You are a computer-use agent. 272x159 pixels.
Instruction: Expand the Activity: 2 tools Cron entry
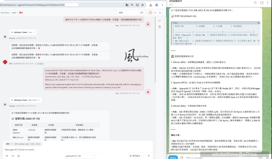click(x=23, y=32)
